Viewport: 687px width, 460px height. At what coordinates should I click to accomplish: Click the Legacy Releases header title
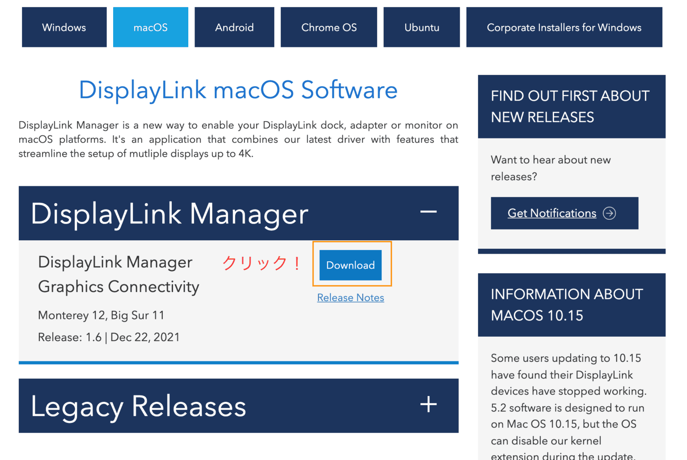click(x=138, y=406)
